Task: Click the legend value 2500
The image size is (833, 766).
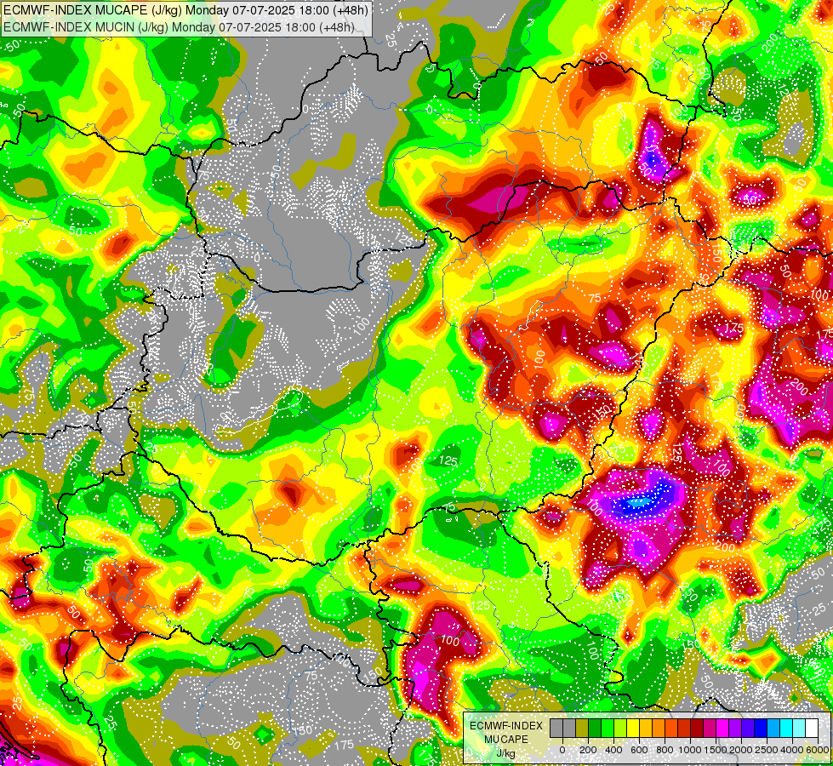Action: coord(767,750)
